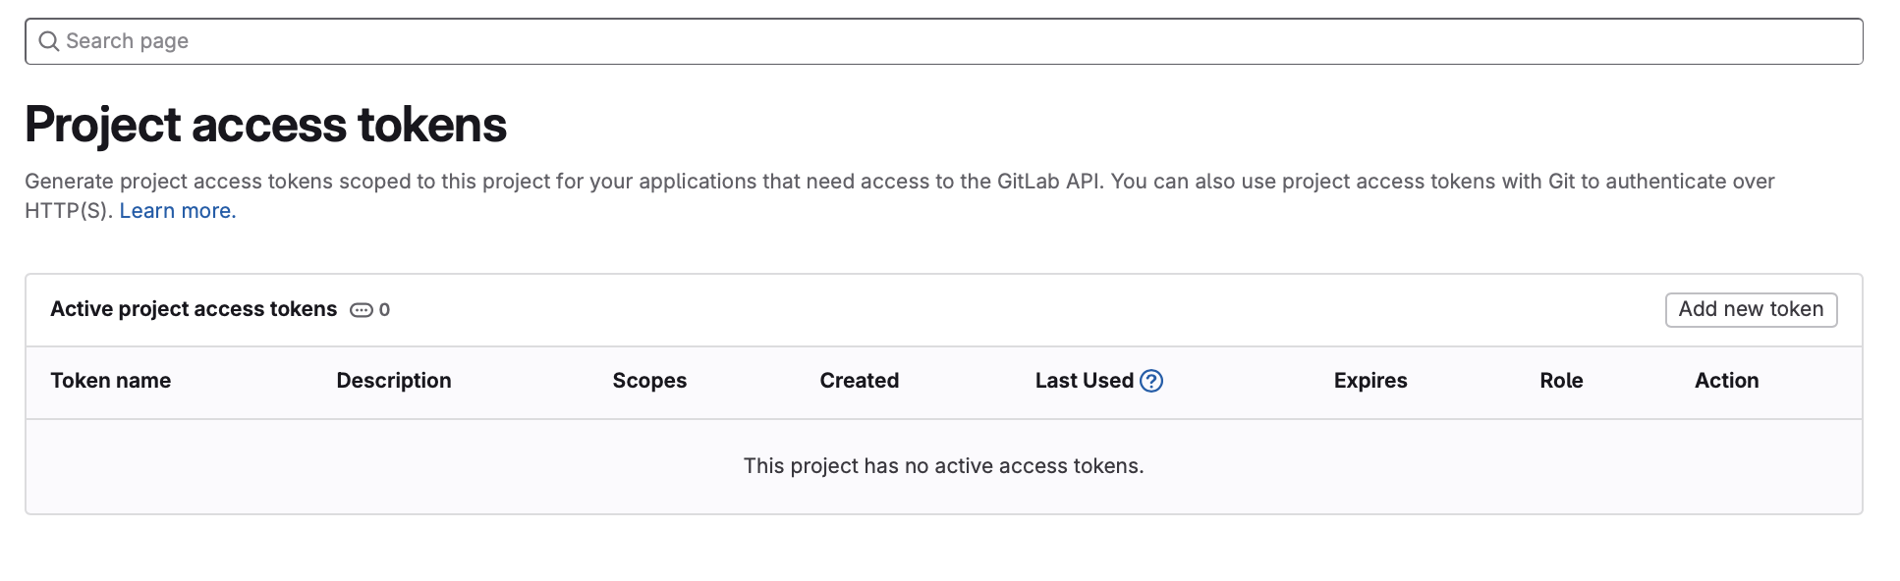Click the Scopes column header
This screenshot has height=581, width=1900.
point(649,381)
